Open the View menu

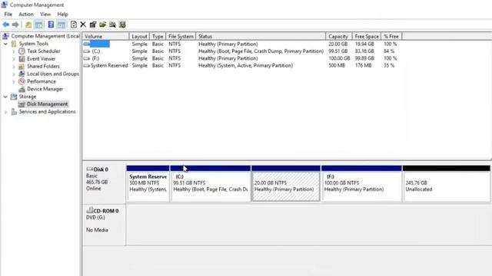tap(45, 14)
